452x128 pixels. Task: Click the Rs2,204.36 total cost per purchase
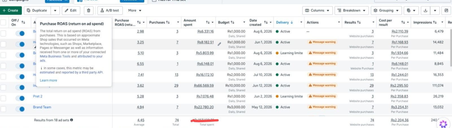[x=399, y=120]
